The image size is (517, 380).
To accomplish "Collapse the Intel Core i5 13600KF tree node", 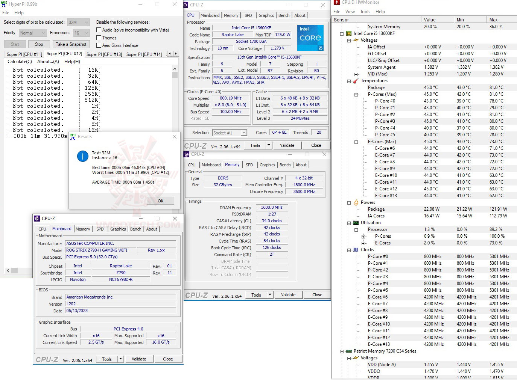I will [x=342, y=33].
